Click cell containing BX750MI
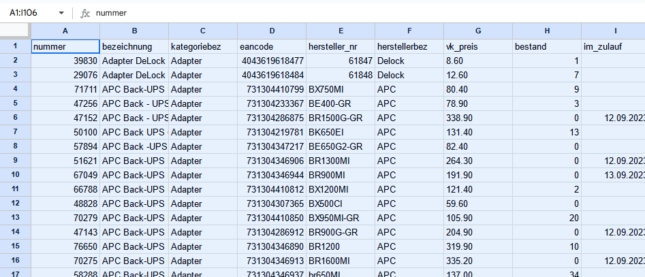 pyautogui.click(x=340, y=90)
